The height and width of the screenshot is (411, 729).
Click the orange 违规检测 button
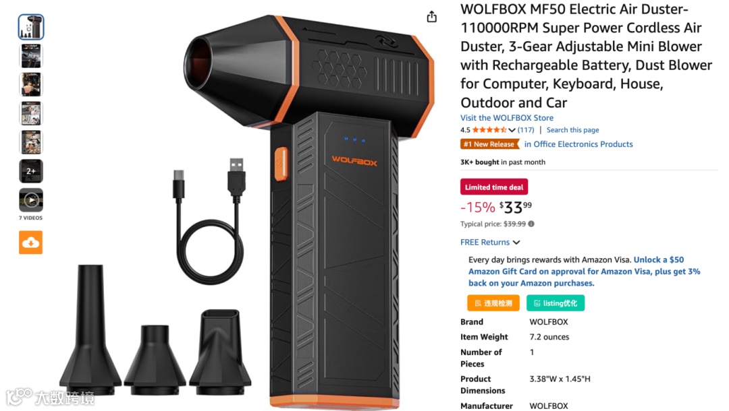coord(493,303)
